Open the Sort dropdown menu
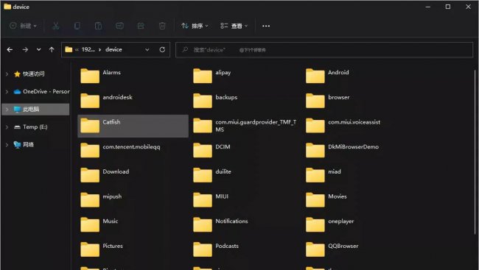Viewport: 479px width, 270px height. coord(195,26)
